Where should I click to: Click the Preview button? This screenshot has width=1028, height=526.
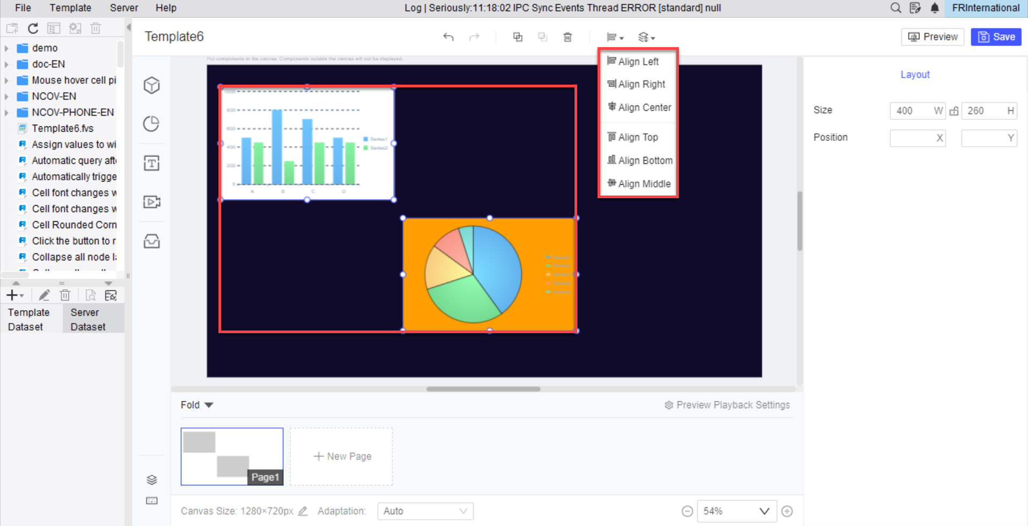(933, 37)
